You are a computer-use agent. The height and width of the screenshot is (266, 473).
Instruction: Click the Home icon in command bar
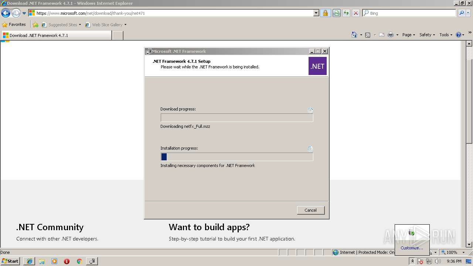[x=354, y=35]
